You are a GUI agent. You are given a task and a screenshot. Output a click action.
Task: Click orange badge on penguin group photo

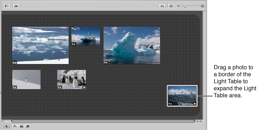pos(84,87)
